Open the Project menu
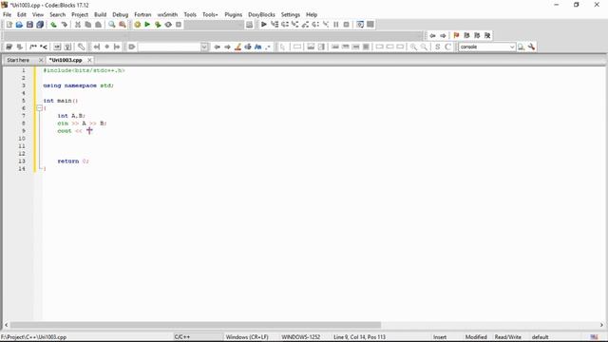Image resolution: width=608 pixels, height=342 pixels. coord(80,14)
